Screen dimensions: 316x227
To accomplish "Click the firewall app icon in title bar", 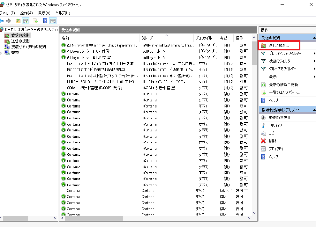I will coord(2,4).
